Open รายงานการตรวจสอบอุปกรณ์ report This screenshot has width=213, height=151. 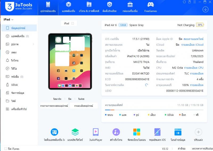click(54, 106)
